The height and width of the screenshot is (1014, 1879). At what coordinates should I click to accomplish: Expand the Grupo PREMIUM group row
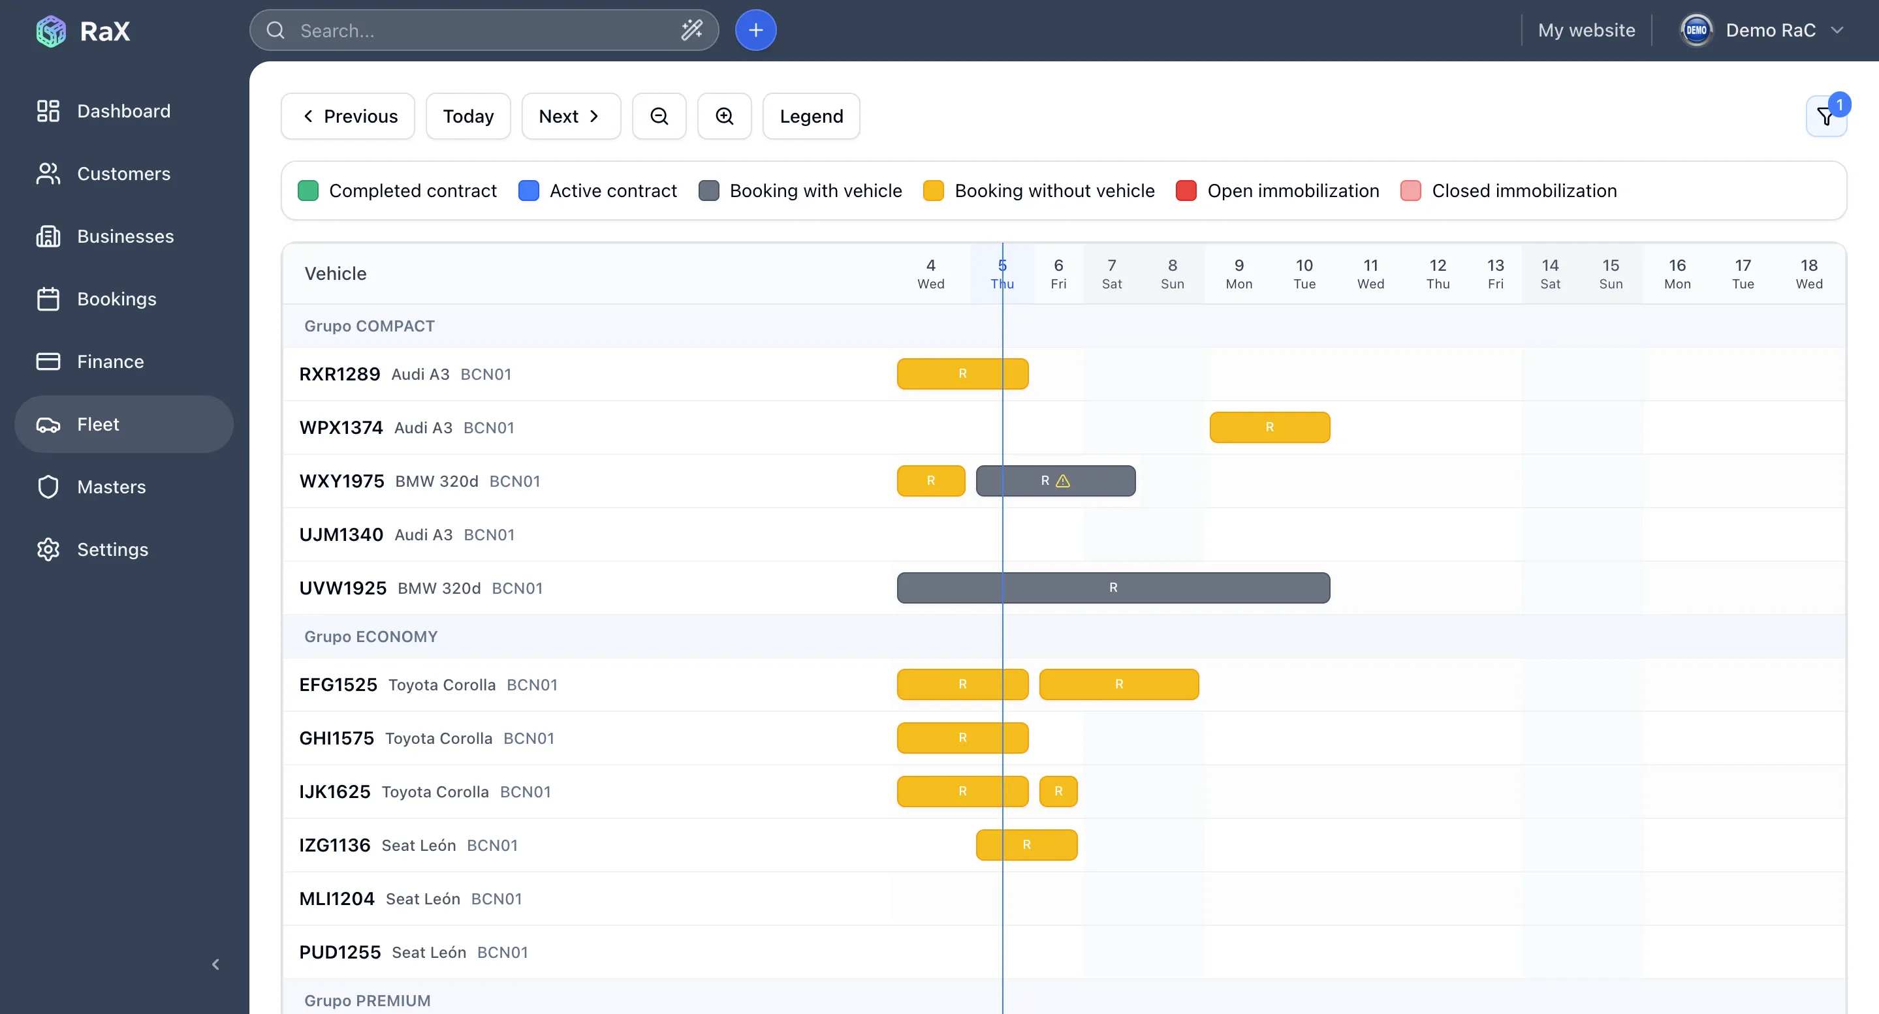[1064, 1000]
